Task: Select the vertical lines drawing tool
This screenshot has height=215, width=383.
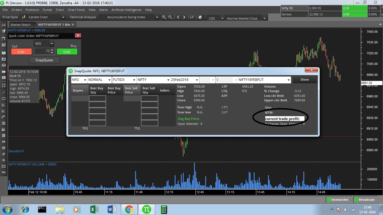Action: pyautogui.click(x=4, y=135)
